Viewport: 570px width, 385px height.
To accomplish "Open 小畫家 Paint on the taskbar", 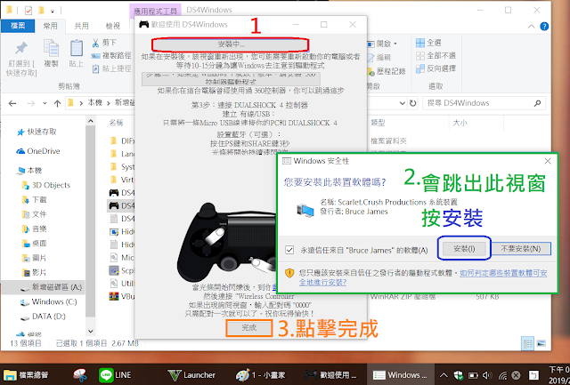I will (x=261, y=375).
